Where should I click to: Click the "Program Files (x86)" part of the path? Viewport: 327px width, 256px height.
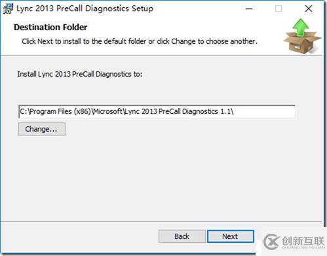click(60, 111)
